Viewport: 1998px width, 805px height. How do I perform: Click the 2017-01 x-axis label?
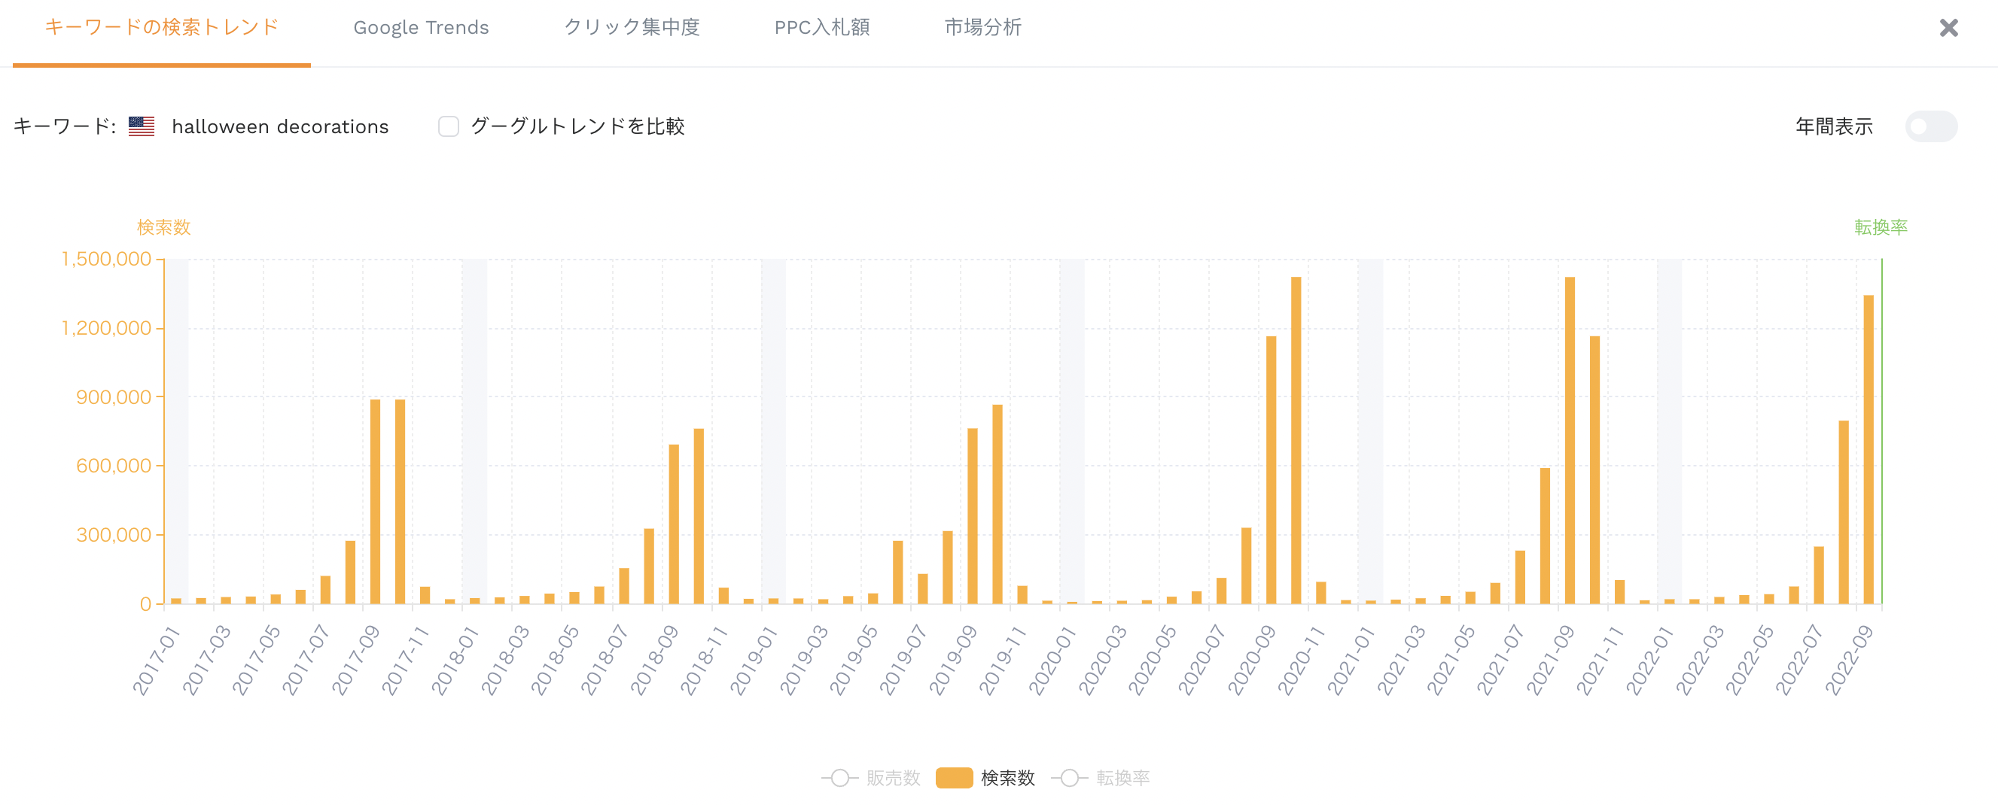pyautogui.click(x=157, y=659)
